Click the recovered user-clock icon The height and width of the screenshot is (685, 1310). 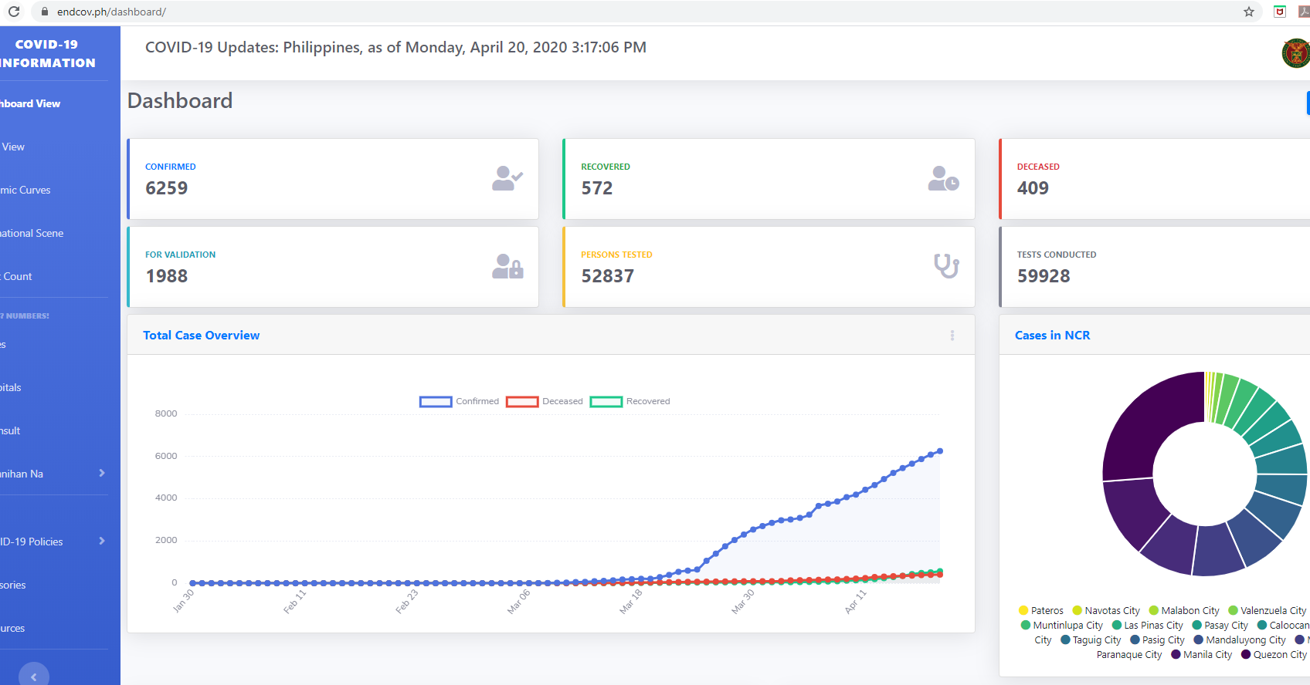click(943, 178)
